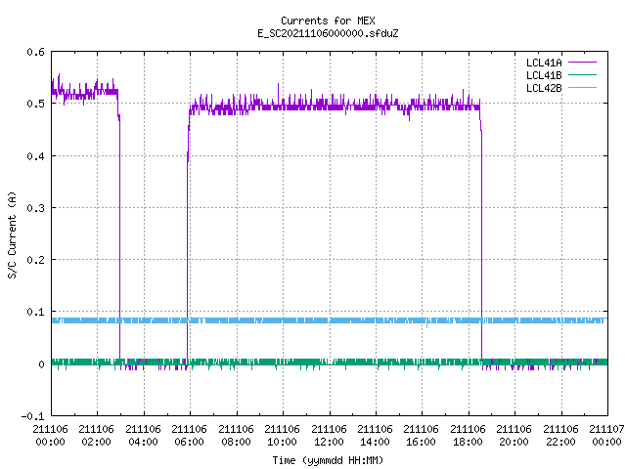
Task: Click the 211106 06:00 x-axis tick label
Action: pos(189,435)
